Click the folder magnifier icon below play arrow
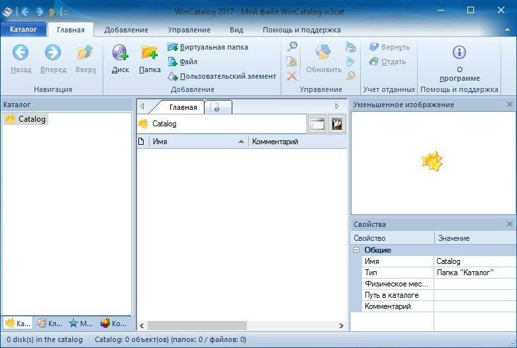Viewport: 517px width, 348px height. (350, 76)
